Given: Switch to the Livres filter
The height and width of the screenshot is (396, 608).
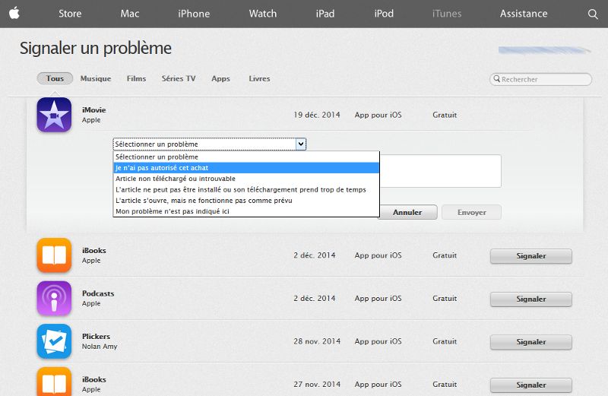Looking at the screenshot, I should 259,79.
